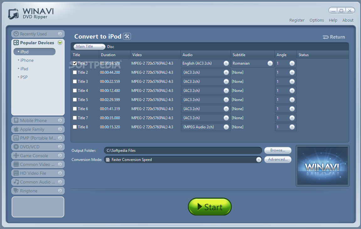Image resolution: width=361 pixels, height=229 pixels.
Task: Open Title 5 angle dropdown
Action: (292, 100)
